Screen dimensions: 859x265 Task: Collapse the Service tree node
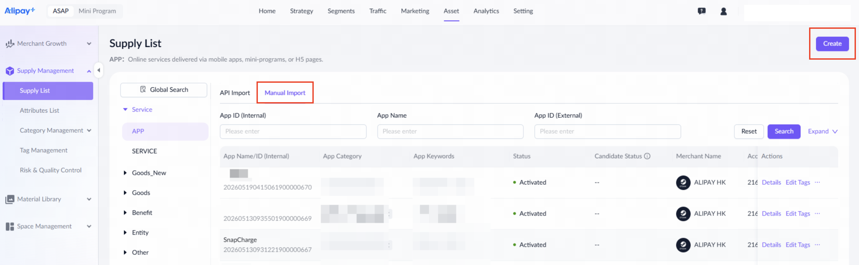tap(125, 109)
